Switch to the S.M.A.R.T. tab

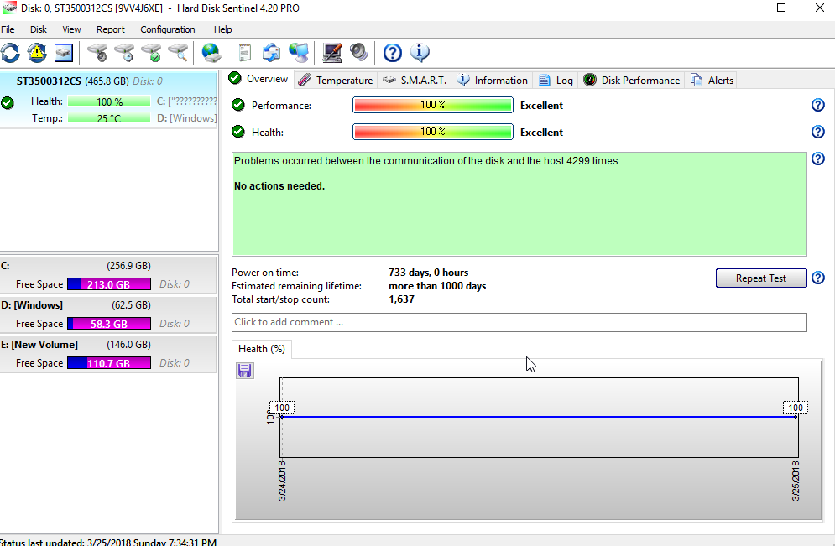pos(415,81)
